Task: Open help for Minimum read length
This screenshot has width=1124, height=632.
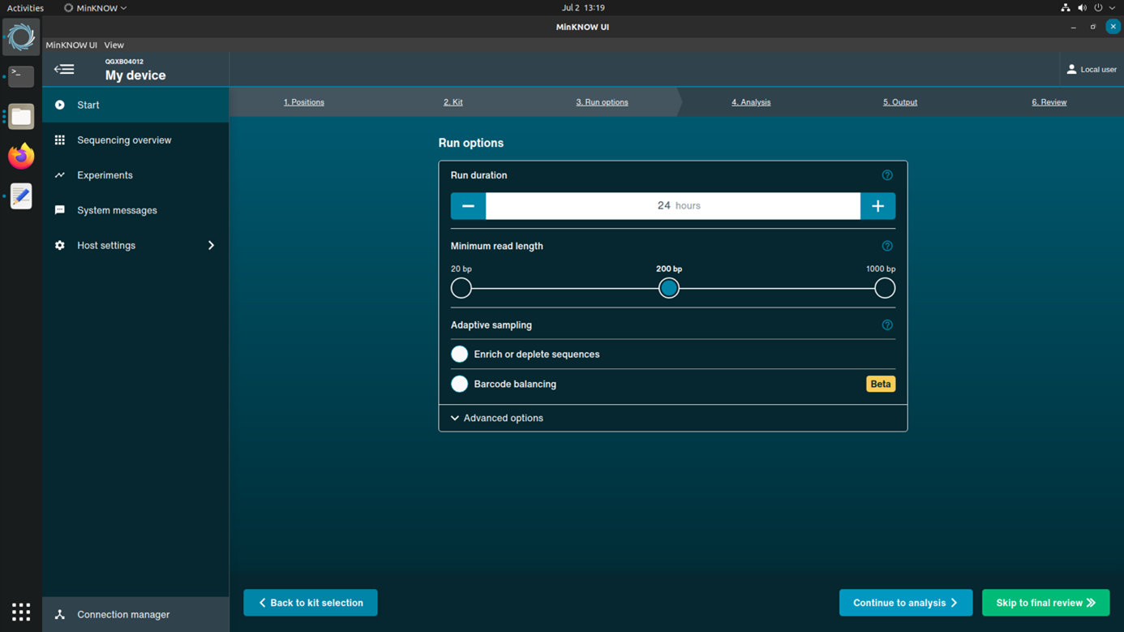Action: pyautogui.click(x=887, y=246)
